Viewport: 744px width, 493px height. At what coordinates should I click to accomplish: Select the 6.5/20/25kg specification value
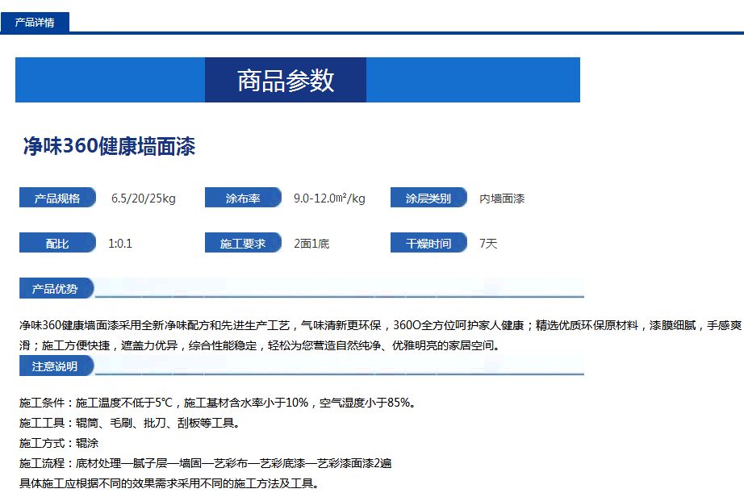click(x=144, y=198)
